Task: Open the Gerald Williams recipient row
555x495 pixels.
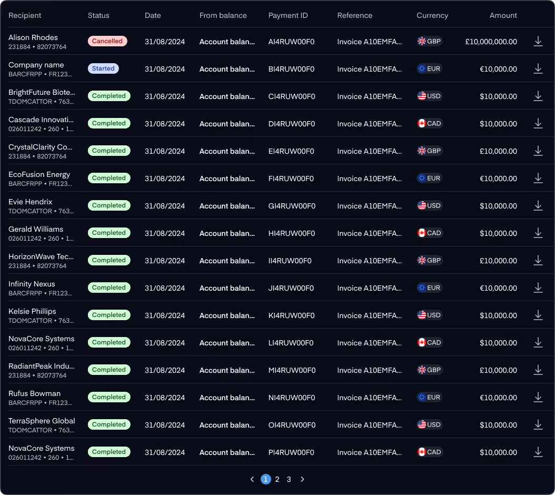Action: (277, 233)
